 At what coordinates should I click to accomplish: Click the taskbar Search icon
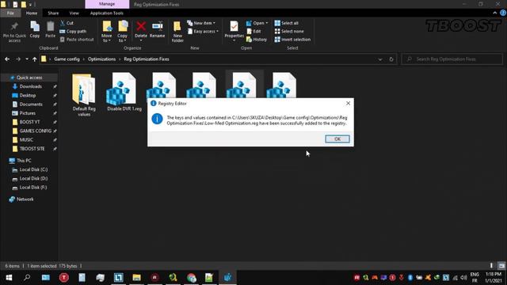(x=27, y=278)
